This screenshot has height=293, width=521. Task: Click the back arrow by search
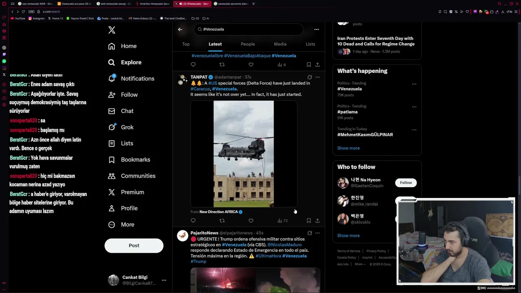180,29
